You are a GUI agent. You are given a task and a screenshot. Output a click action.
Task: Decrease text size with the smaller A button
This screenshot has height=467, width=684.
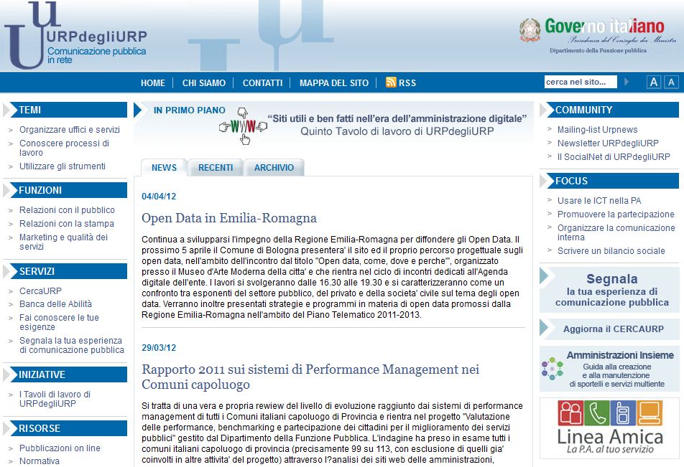(671, 82)
